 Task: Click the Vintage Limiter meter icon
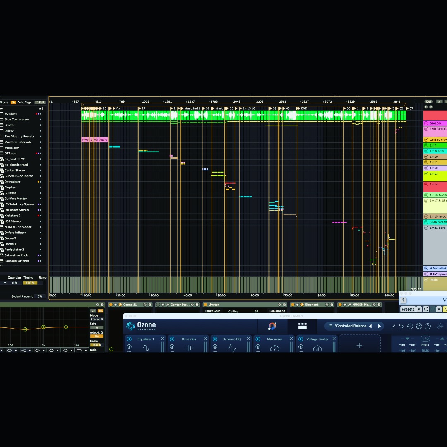317,348
